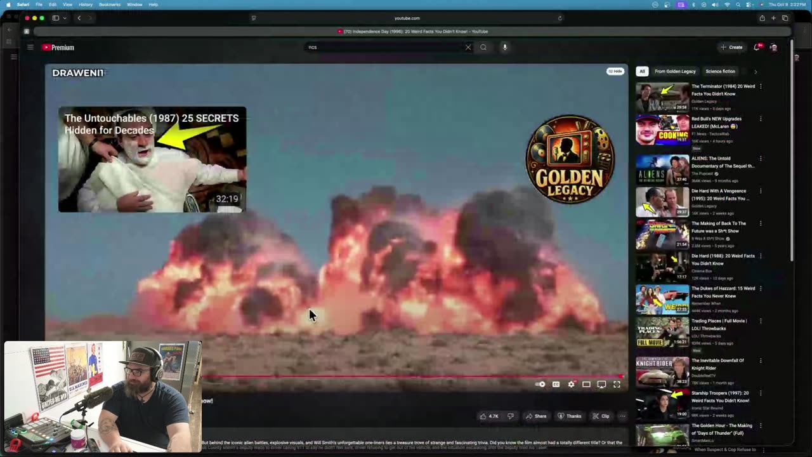Open Die Hard With A Vengeance video
The width and height of the screenshot is (812, 457).
click(x=720, y=194)
